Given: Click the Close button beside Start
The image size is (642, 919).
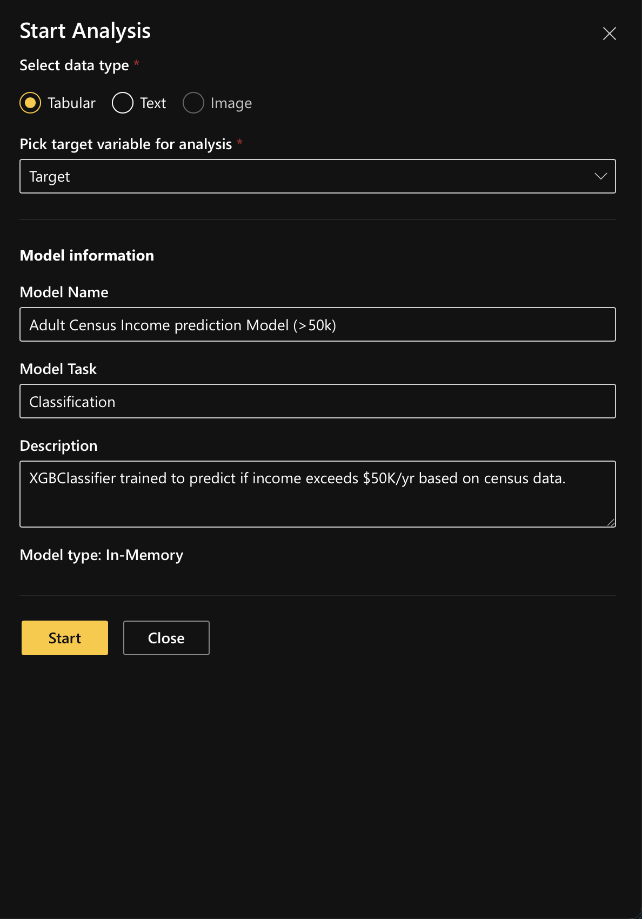Looking at the screenshot, I should tap(166, 638).
